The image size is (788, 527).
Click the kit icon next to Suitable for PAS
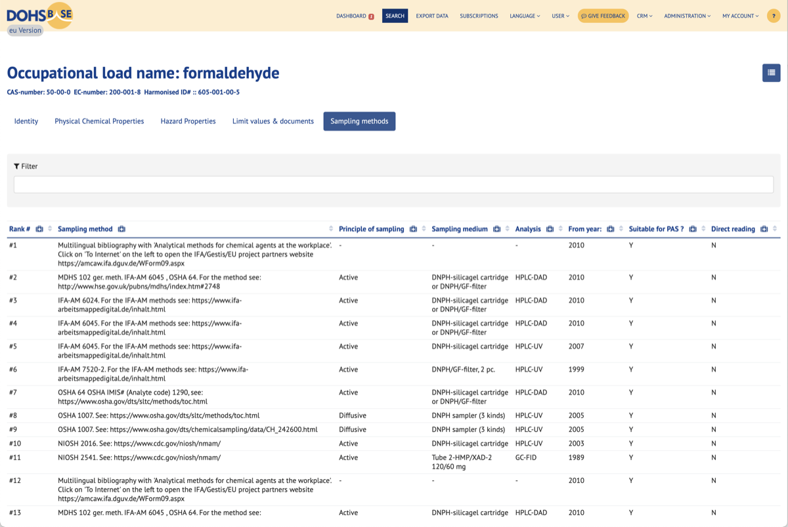(693, 229)
